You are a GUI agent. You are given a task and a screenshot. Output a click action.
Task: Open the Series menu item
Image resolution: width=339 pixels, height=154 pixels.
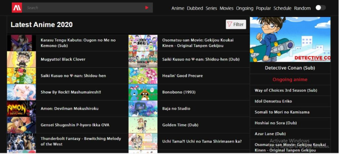[211, 8]
